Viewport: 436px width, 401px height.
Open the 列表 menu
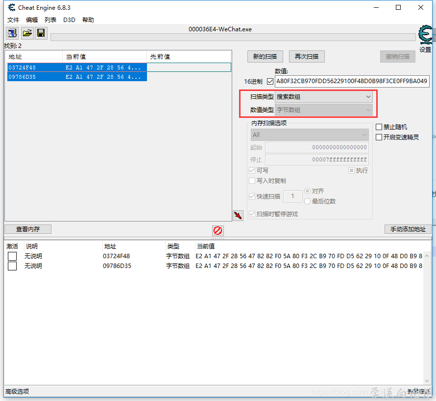(x=50, y=20)
